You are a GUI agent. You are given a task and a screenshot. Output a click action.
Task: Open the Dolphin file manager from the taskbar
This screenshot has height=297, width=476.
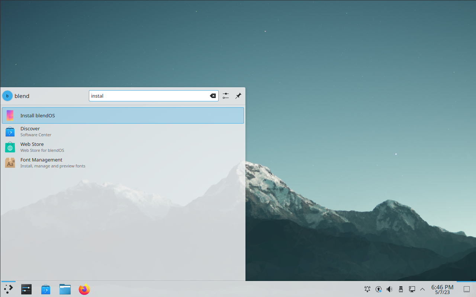point(65,289)
